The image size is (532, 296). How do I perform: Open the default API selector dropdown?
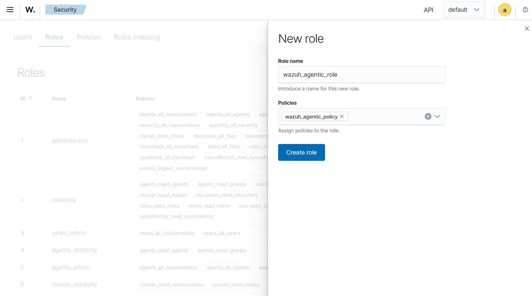pyautogui.click(x=464, y=10)
